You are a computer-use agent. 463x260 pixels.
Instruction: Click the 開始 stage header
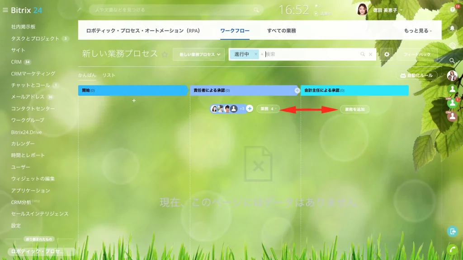click(133, 90)
